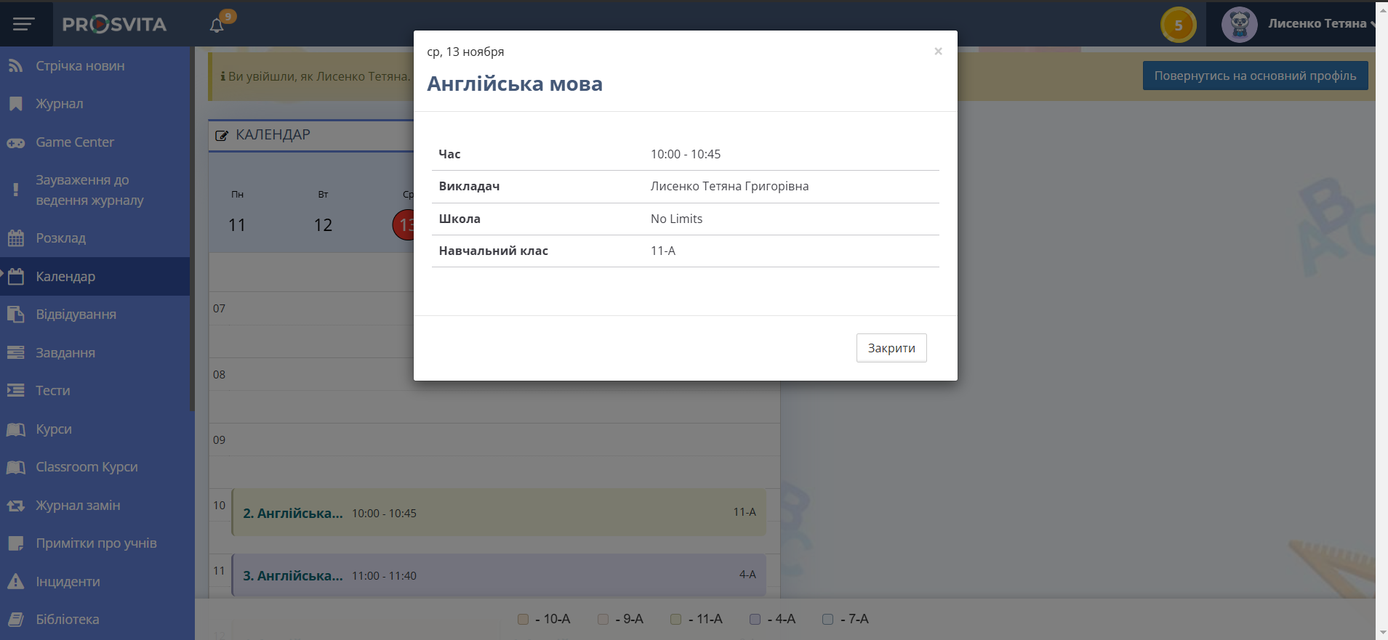Click Повернутись на основний профіль button

[x=1255, y=76]
